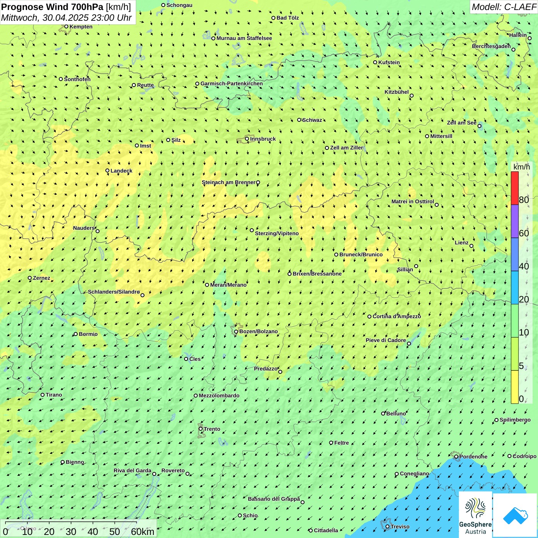
Task: Click the Feltre location dot
Action: pos(331,443)
